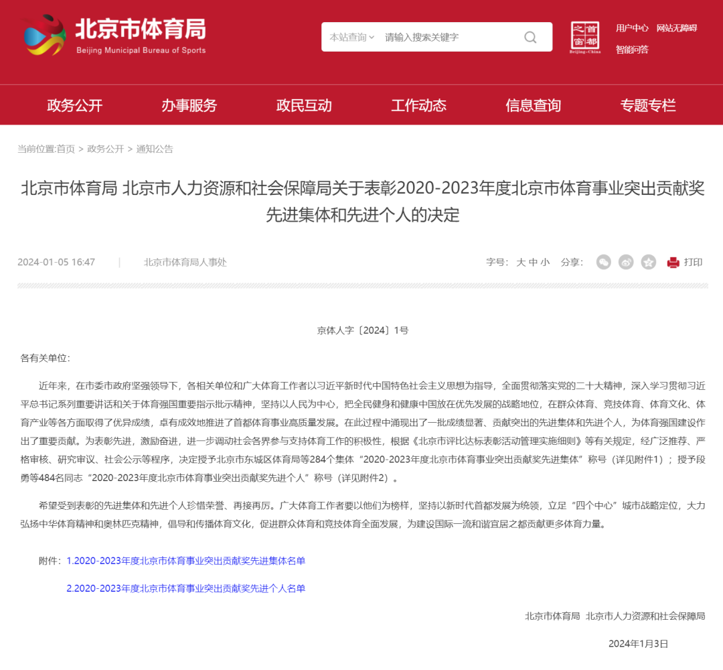The image size is (723, 670).
Task: Open the 网站无障碍 accessibility link
Action: [676, 28]
